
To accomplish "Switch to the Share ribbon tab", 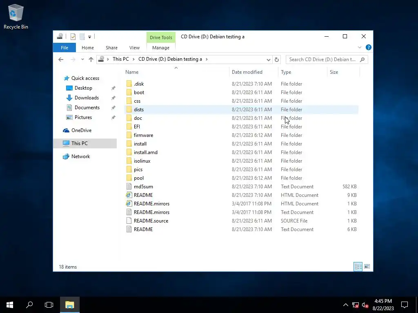I will pyautogui.click(x=111, y=48).
